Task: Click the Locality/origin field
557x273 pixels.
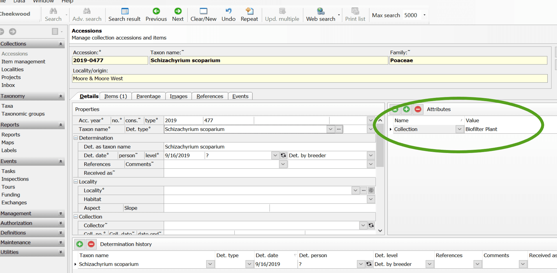Action: [x=310, y=78]
